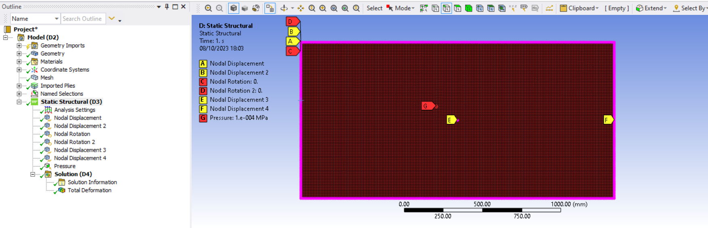Collapse the Static Structural (D3) node
Image resolution: width=708 pixels, height=228 pixels.
tap(19, 102)
